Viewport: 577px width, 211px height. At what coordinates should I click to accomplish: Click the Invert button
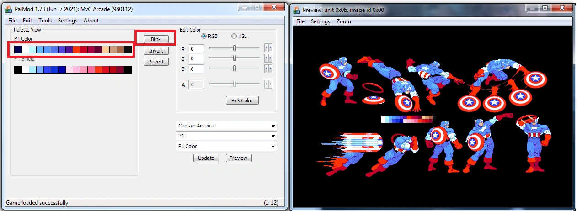156,51
